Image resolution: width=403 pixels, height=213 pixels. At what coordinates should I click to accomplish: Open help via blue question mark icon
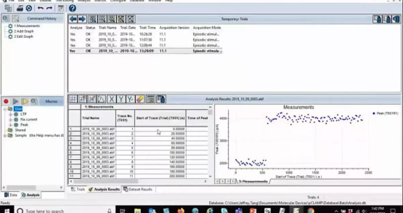(72, 8)
